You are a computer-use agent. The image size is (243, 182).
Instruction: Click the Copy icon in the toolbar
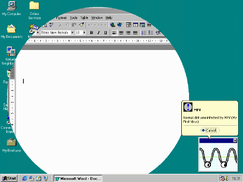coord(67,25)
